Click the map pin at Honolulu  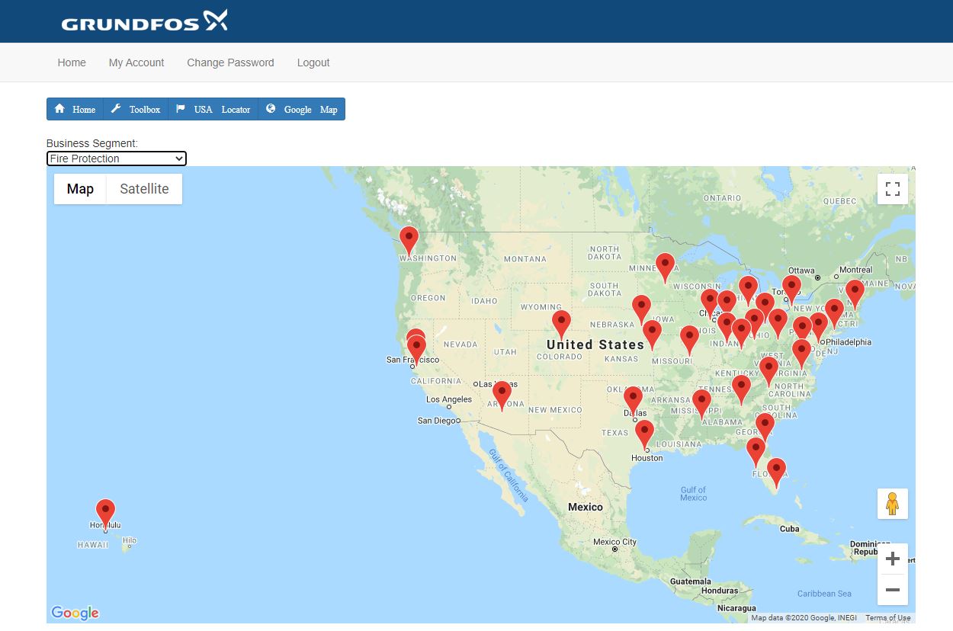[105, 514]
